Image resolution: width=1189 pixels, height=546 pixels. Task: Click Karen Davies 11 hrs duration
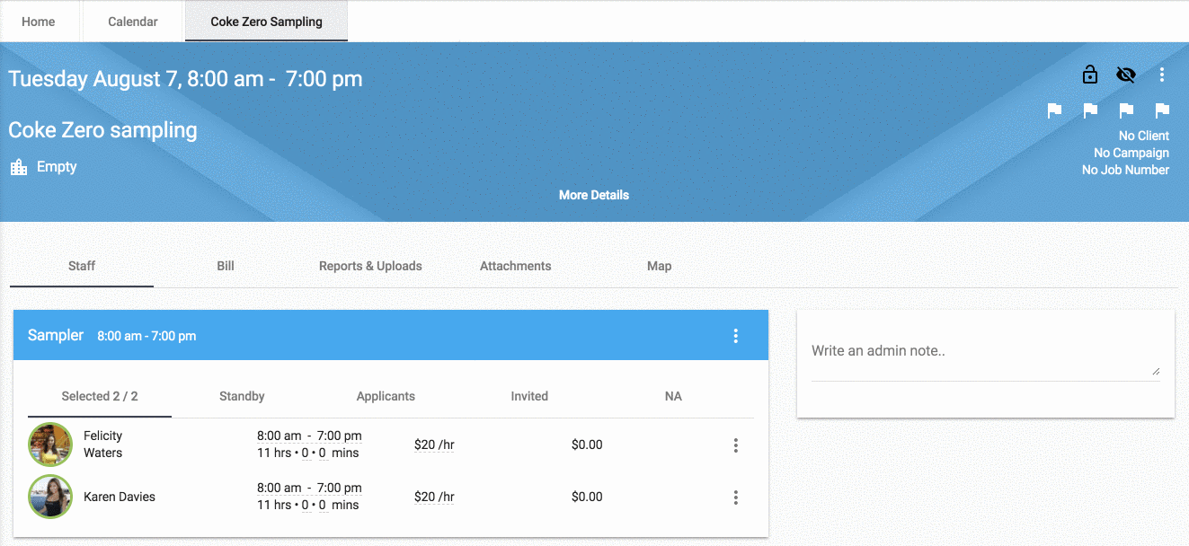(274, 506)
